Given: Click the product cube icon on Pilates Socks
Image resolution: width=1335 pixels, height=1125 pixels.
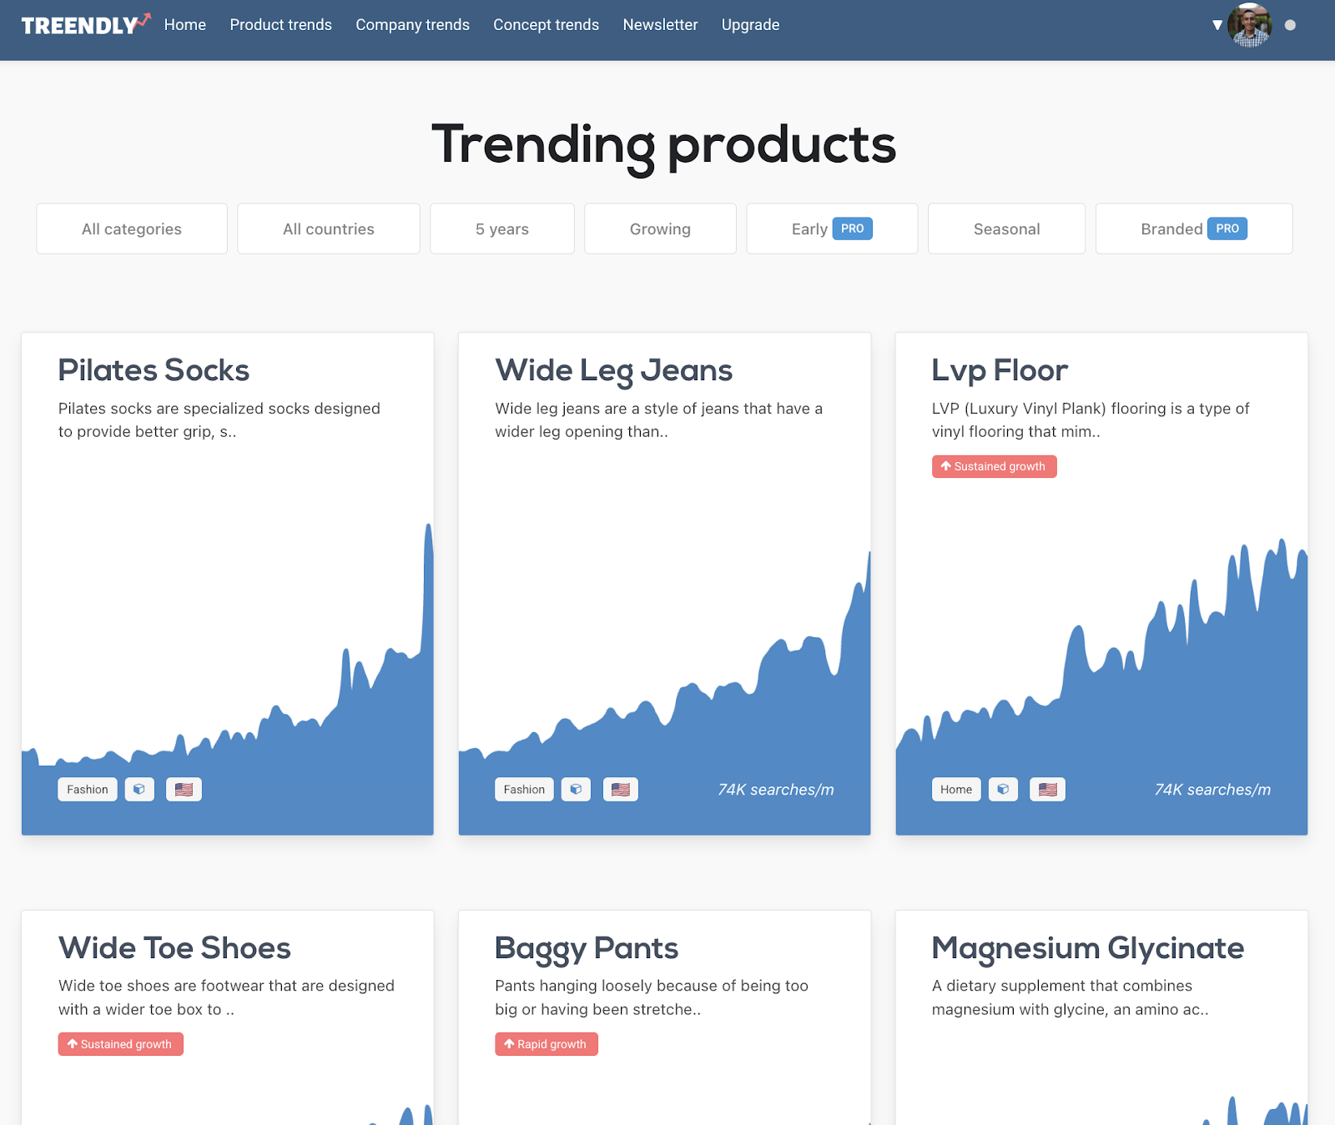Looking at the screenshot, I should tap(139, 789).
